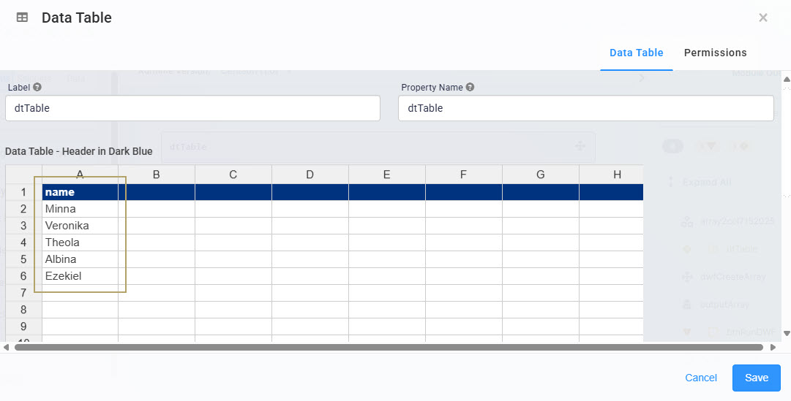
Task: Select the cell containing Theola
Action: click(x=80, y=242)
